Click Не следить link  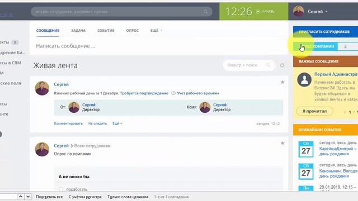pyautogui.click(x=97, y=123)
